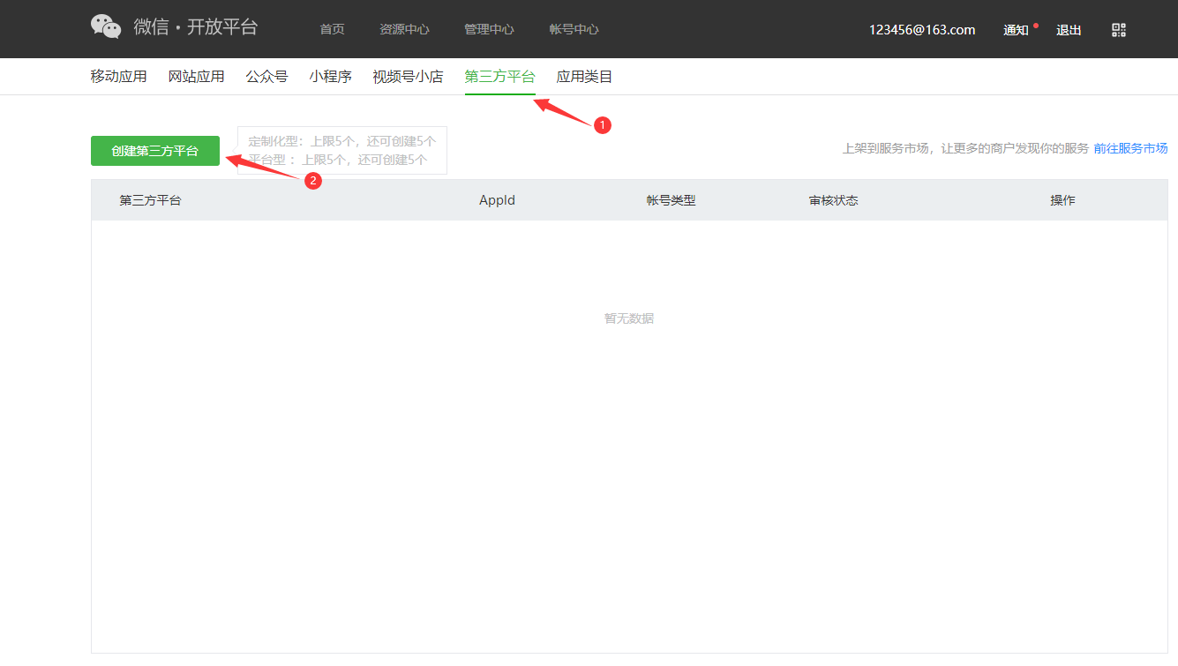
Task: Click the 审核状态 column header
Action: (x=833, y=200)
